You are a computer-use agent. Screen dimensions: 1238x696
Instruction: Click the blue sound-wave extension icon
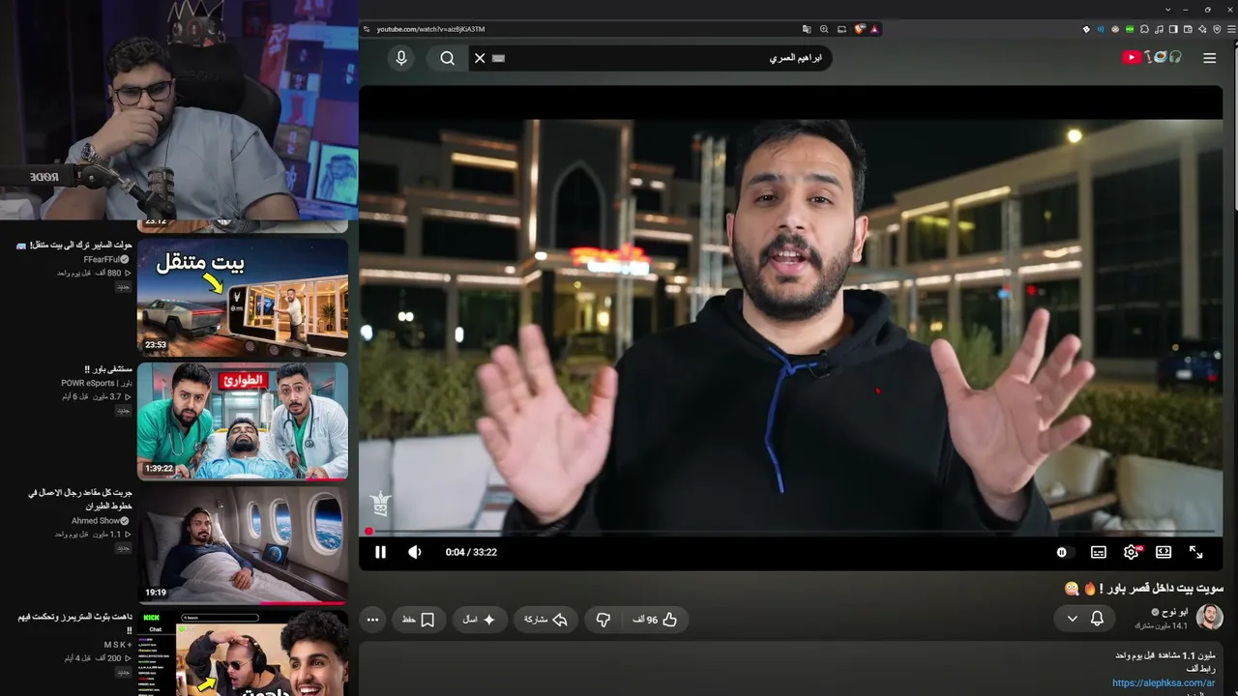[x=1100, y=29]
